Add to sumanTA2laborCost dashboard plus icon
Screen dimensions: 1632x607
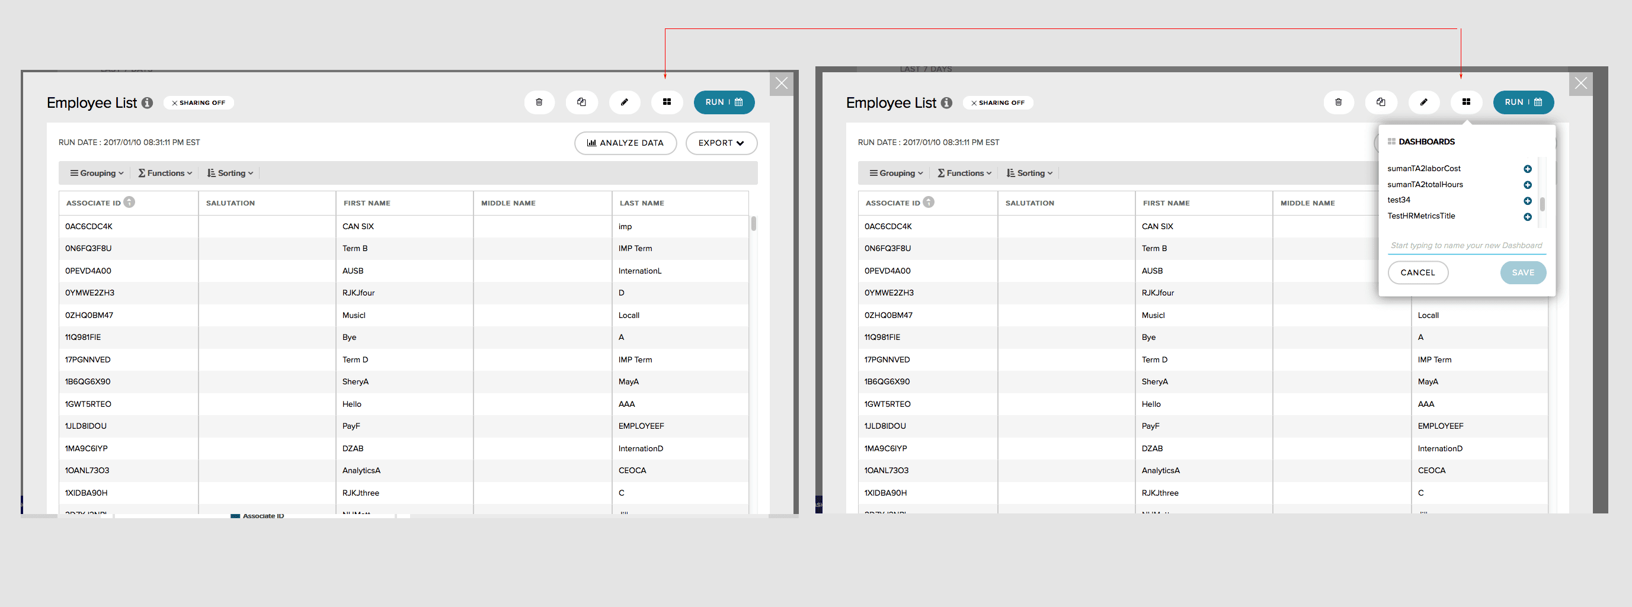tap(1528, 169)
